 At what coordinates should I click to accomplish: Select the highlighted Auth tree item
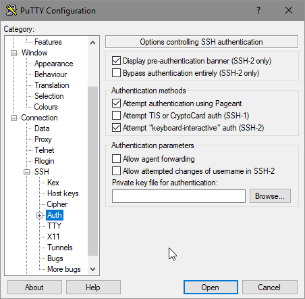point(55,215)
